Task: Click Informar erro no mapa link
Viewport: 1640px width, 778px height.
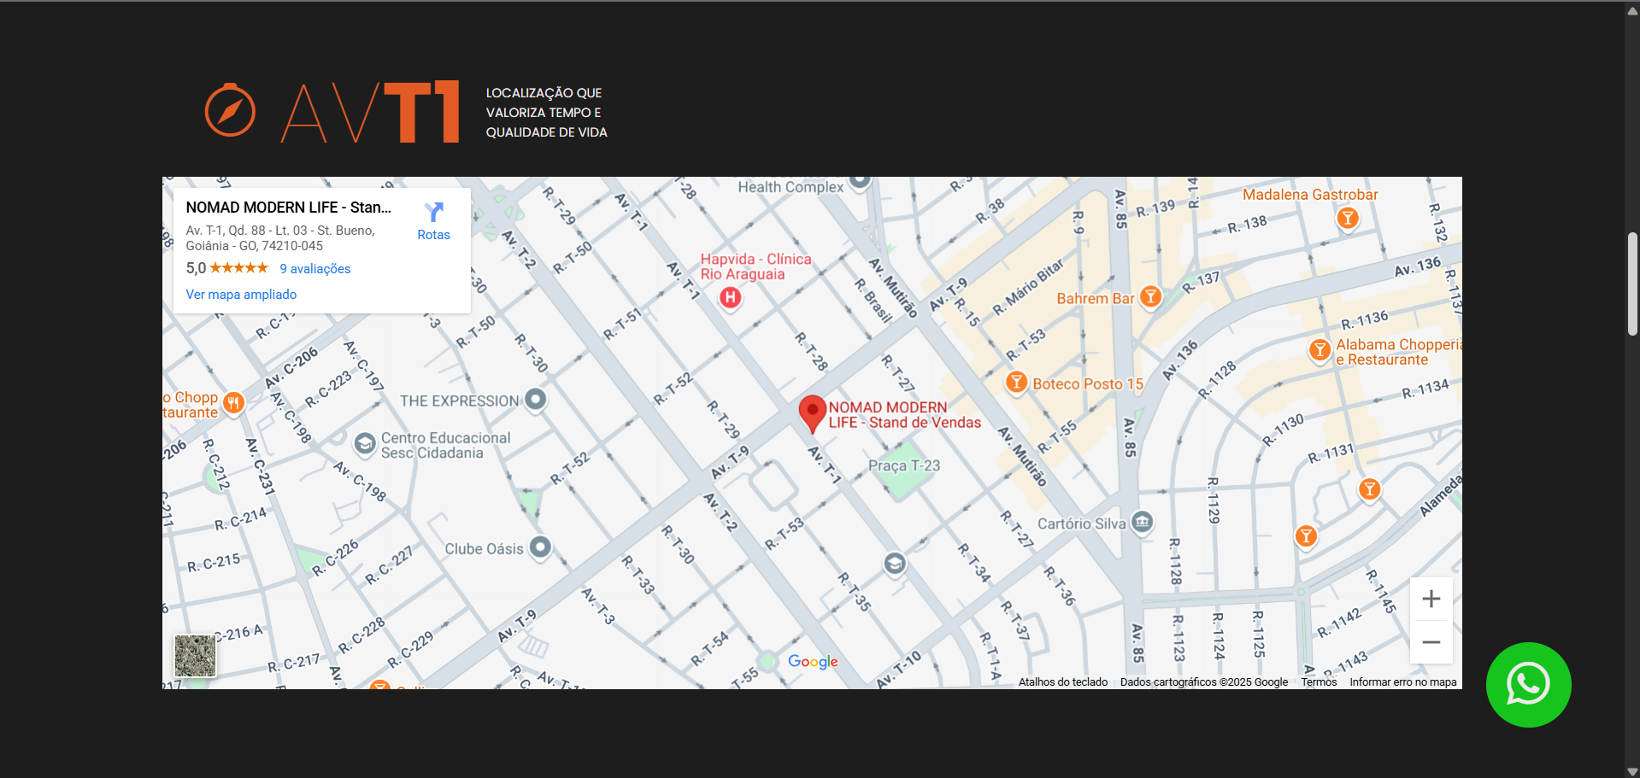Action: (x=1403, y=682)
